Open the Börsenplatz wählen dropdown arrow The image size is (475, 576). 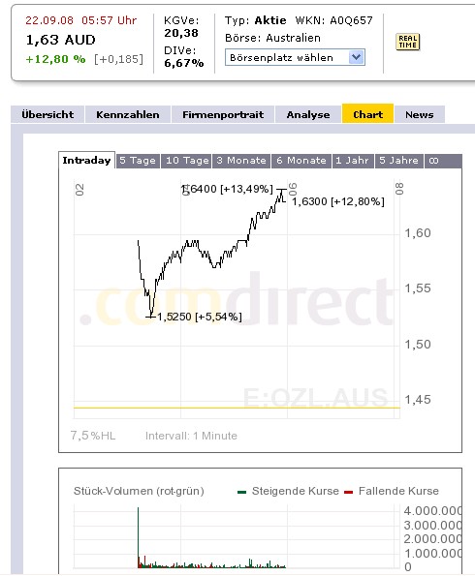[356, 57]
